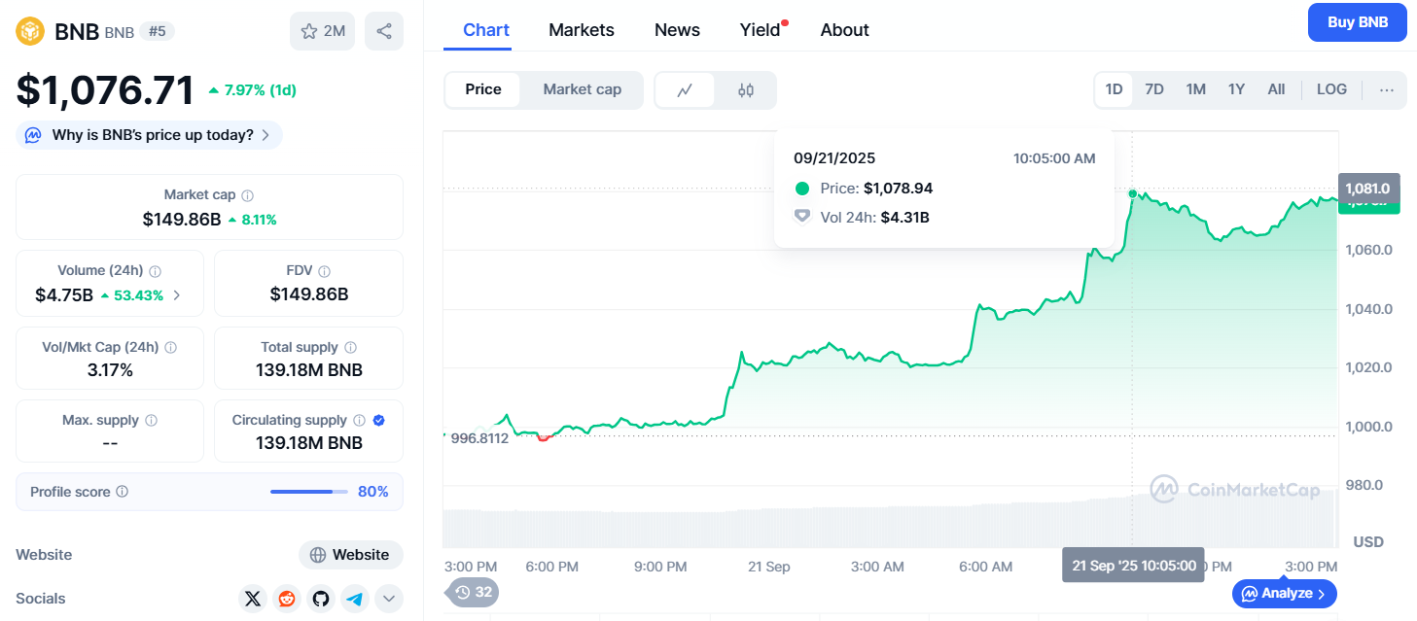
Task: Click the AI icon in price-up question
Action: (x=33, y=135)
